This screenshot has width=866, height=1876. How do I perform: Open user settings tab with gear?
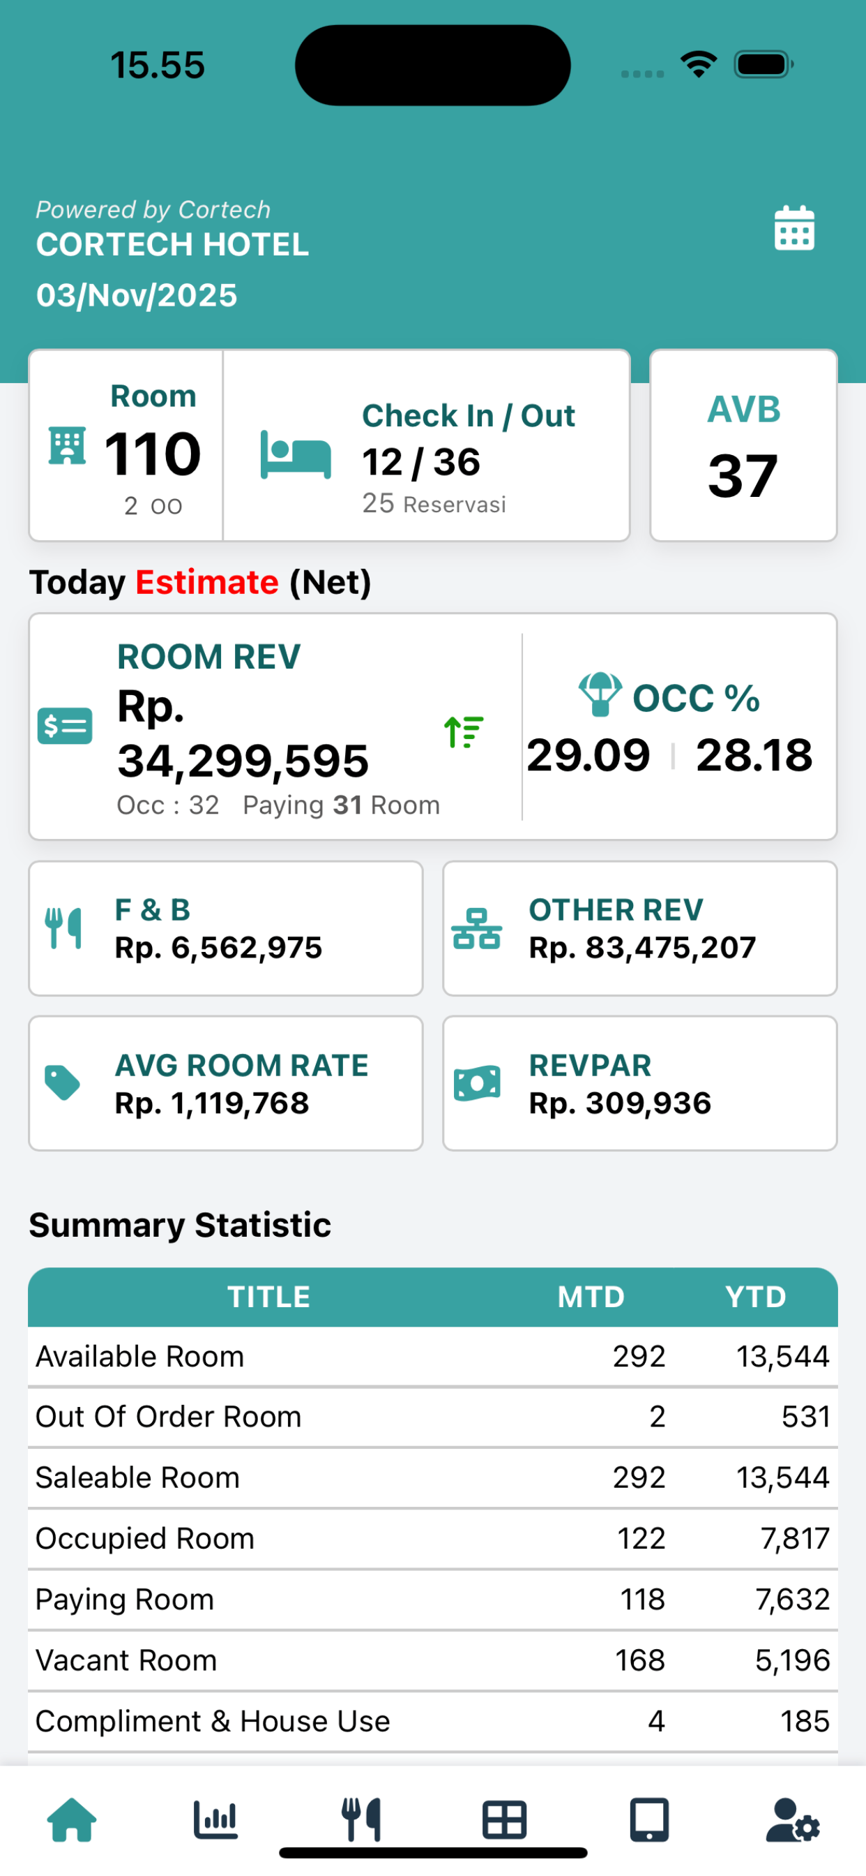793,1819
